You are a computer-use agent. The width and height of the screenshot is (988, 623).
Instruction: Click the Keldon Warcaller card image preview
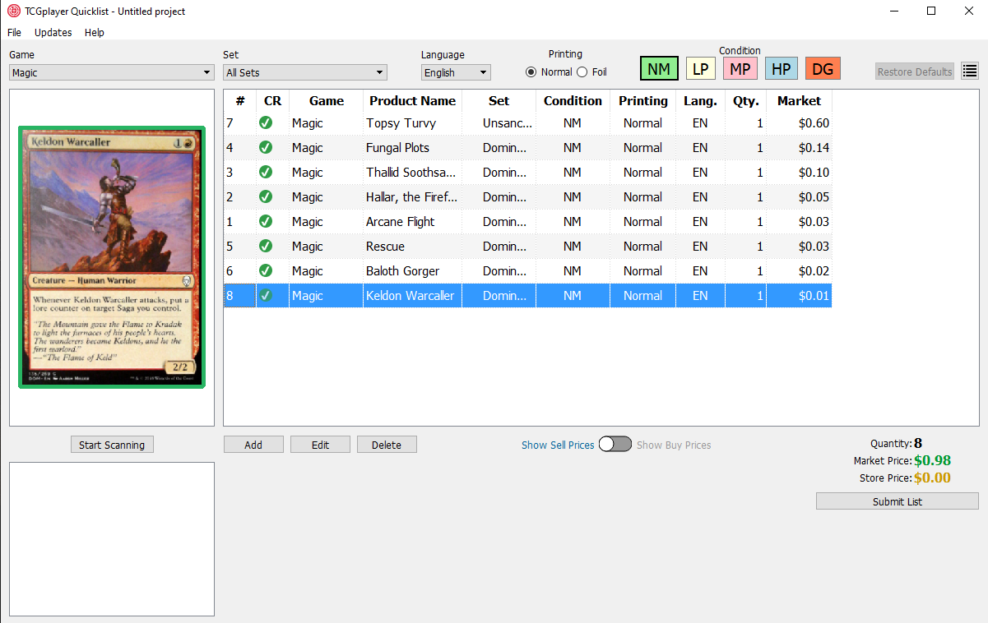click(112, 257)
